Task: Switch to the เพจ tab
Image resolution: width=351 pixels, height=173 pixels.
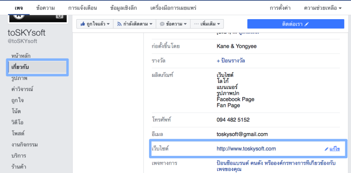Action: pos(19,8)
